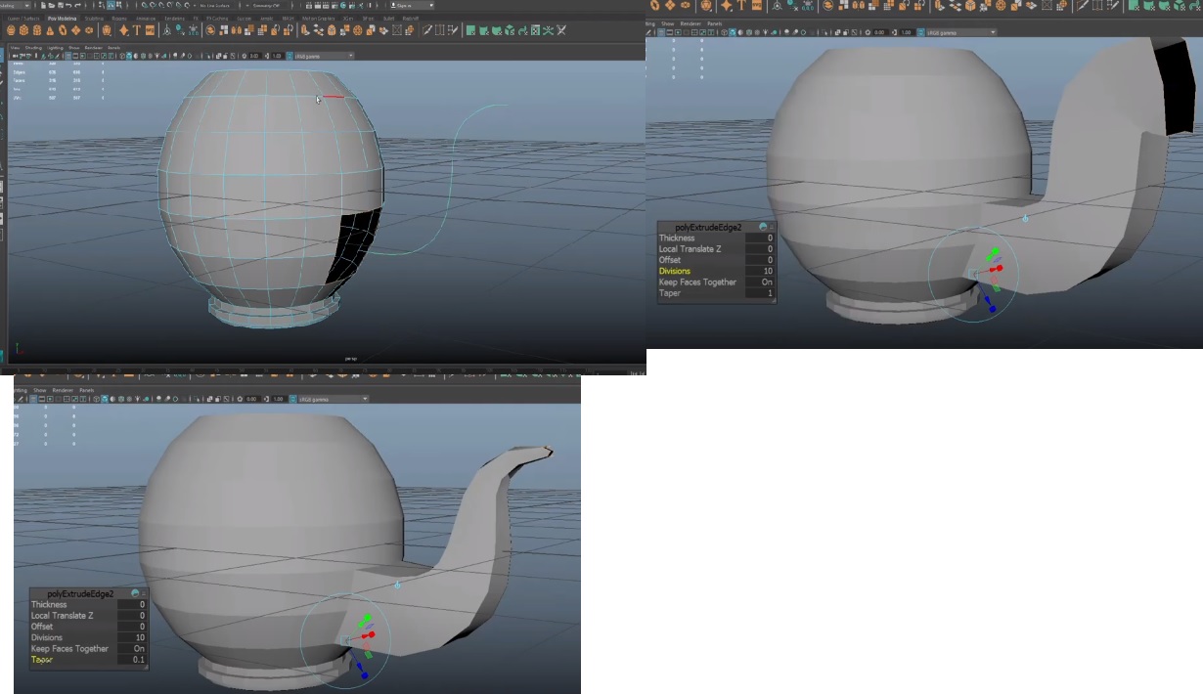
Task: Switch to the Poly Modeling shelf tab
Action: click(63, 18)
